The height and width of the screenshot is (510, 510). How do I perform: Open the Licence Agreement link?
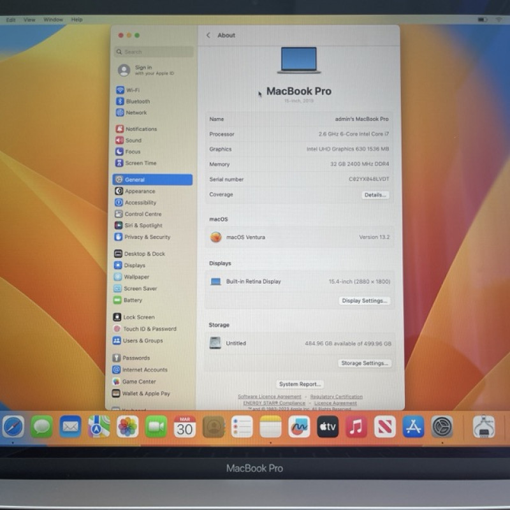(335, 403)
